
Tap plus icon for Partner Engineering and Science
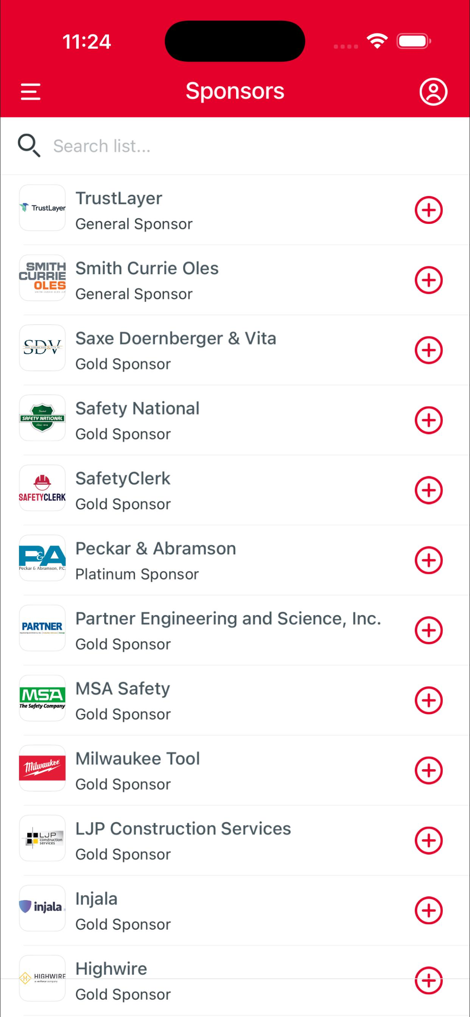click(428, 630)
